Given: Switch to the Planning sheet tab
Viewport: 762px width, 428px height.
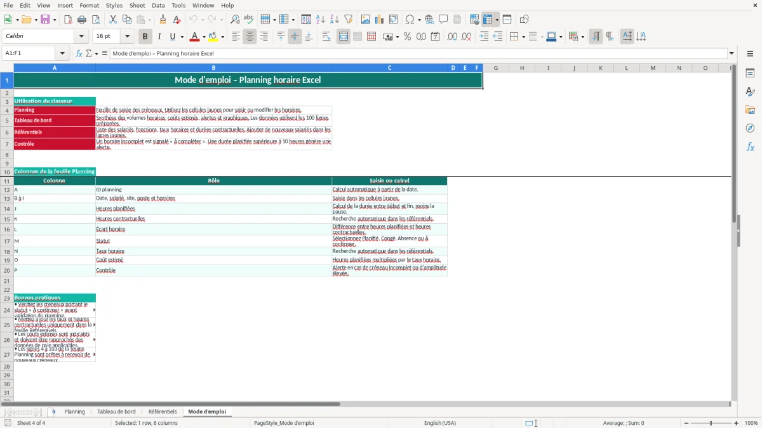Looking at the screenshot, I should [74, 412].
